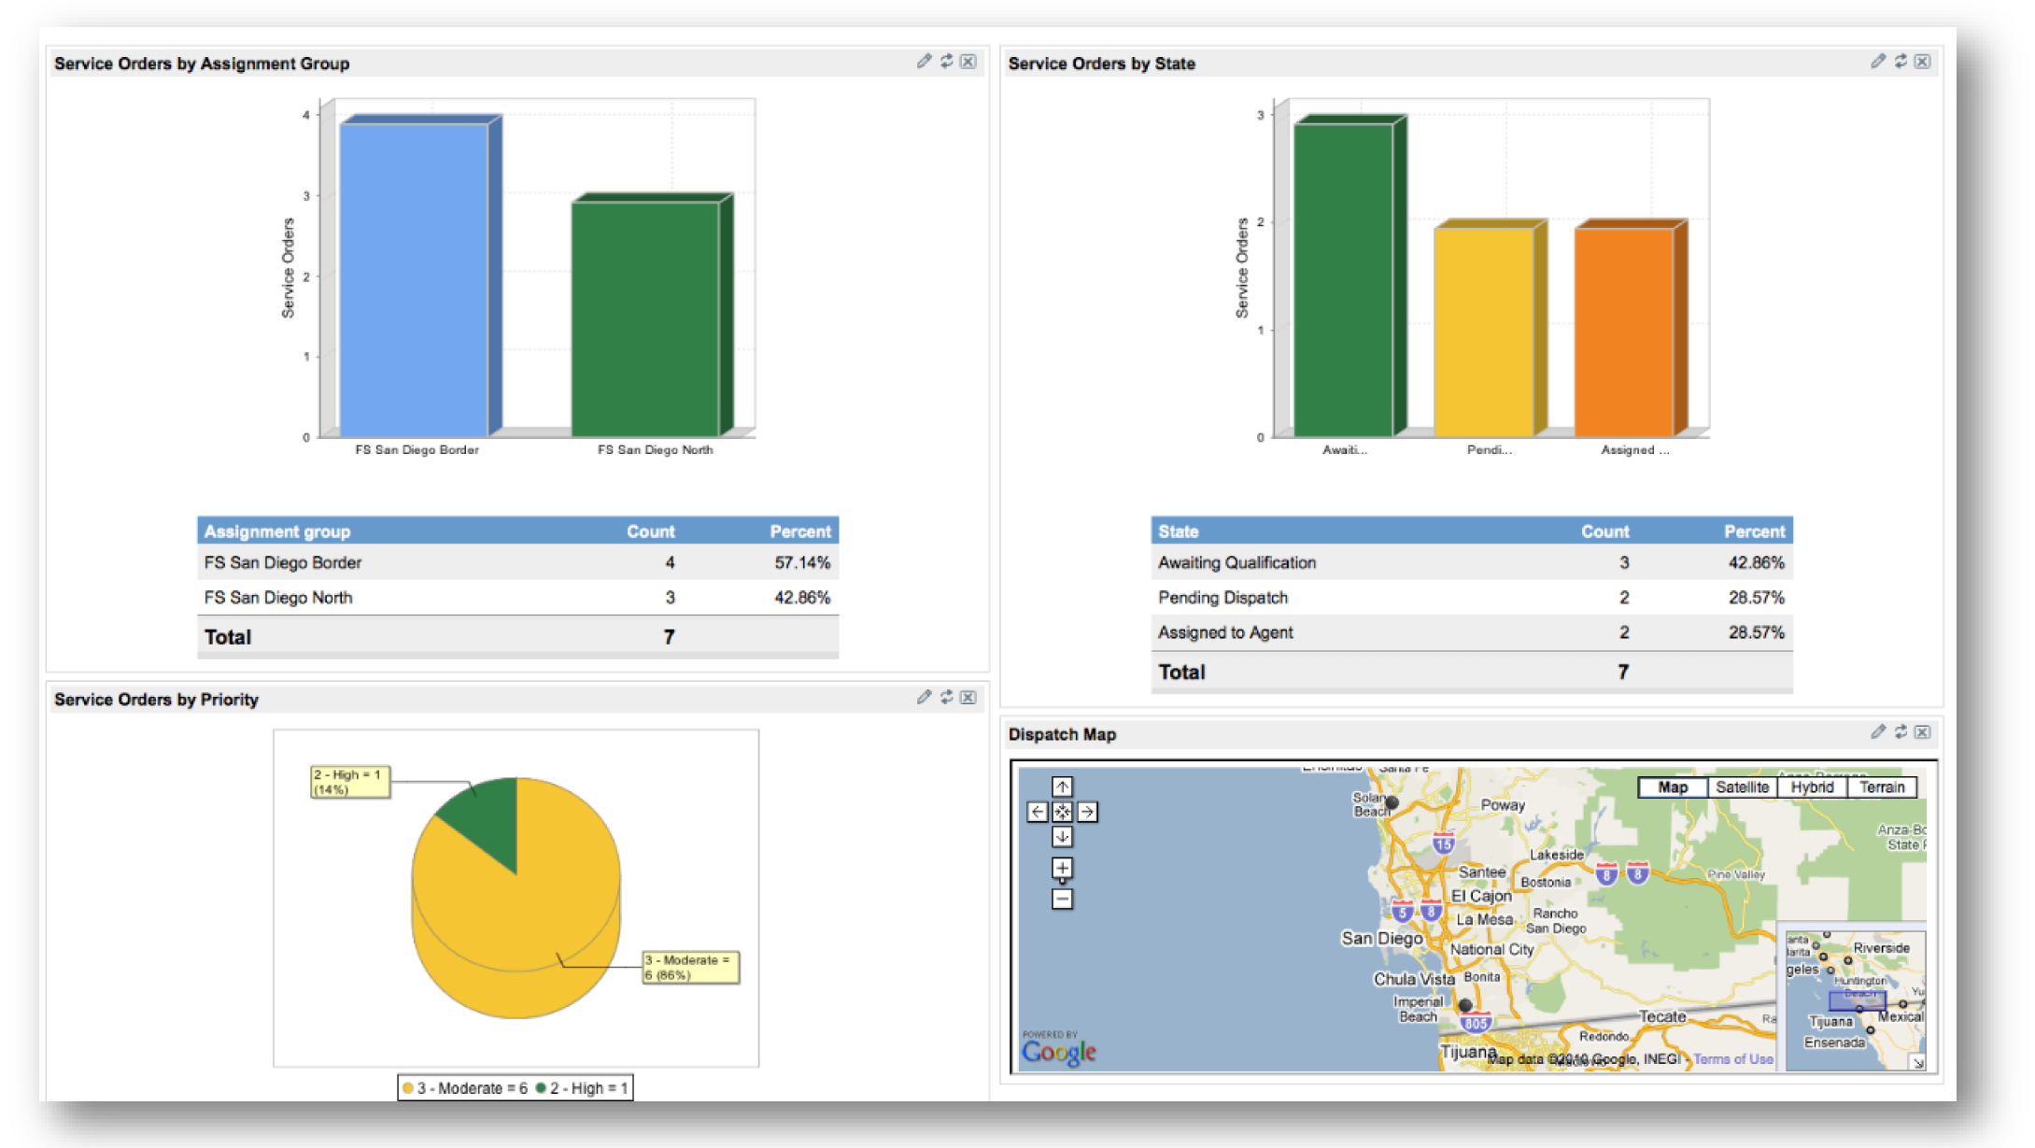
Task: Refresh the Service Orders by Assignment Group widget
Action: pyautogui.click(x=946, y=62)
